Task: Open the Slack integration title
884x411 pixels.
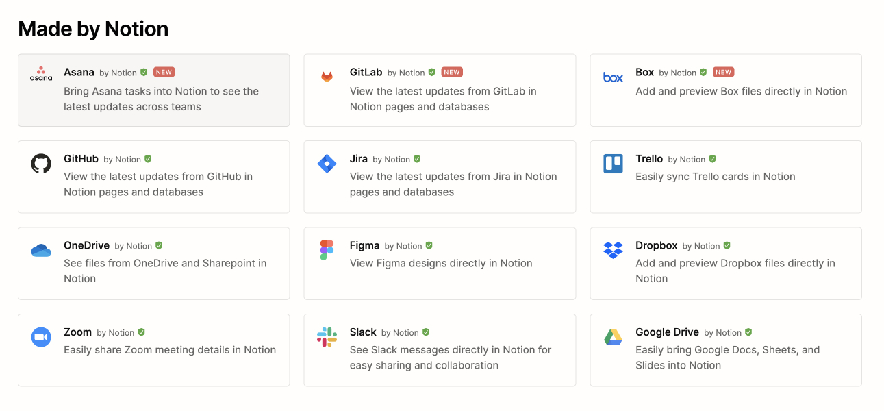Action: tap(363, 332)
